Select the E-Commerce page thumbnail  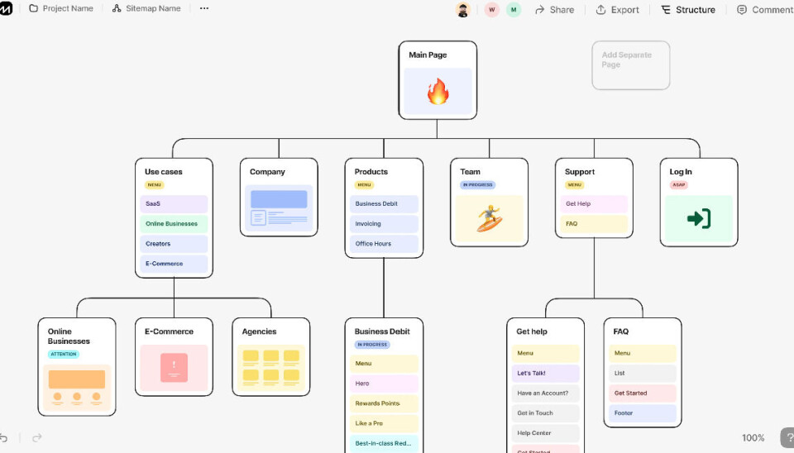click(x=174, y=368)
